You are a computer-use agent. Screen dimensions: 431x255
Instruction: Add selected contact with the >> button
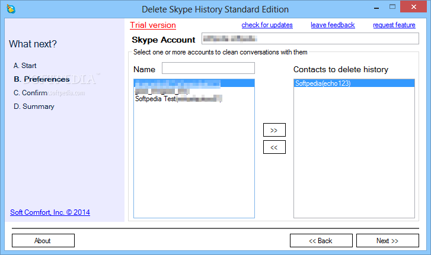tap(274, 130)
